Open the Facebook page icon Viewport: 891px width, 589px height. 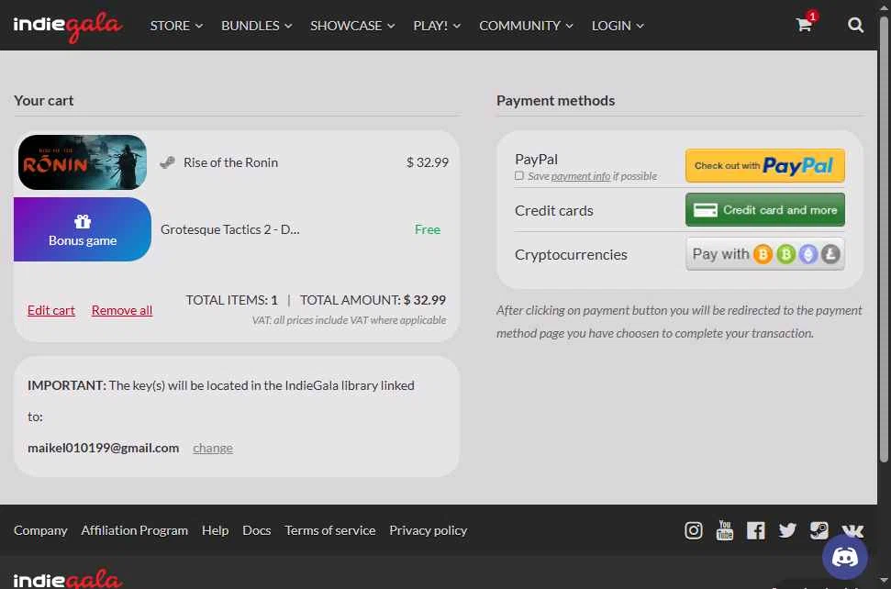coord(756,530)
